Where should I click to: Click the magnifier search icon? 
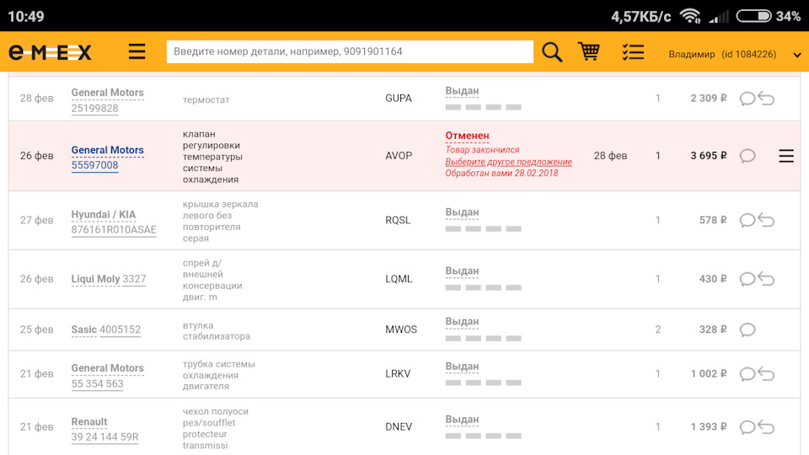tap(551, 52)
